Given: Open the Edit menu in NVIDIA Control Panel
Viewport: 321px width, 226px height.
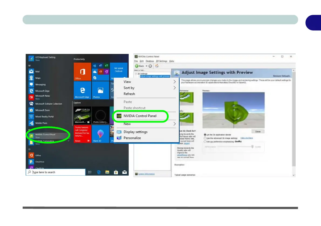Looking at the screenshot, I should click(x=142, y=61).
